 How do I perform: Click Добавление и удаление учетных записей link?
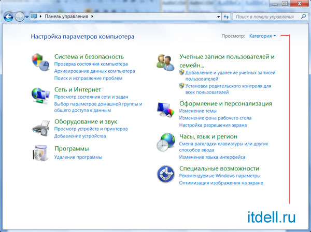click(x=230, y=76)
